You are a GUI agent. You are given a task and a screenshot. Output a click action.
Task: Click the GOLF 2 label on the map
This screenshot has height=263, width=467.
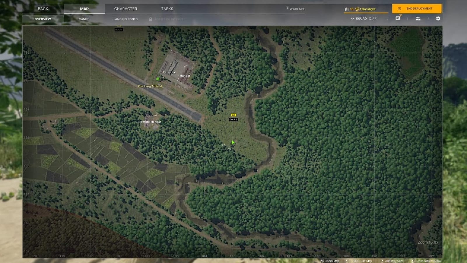click(233, 120)
